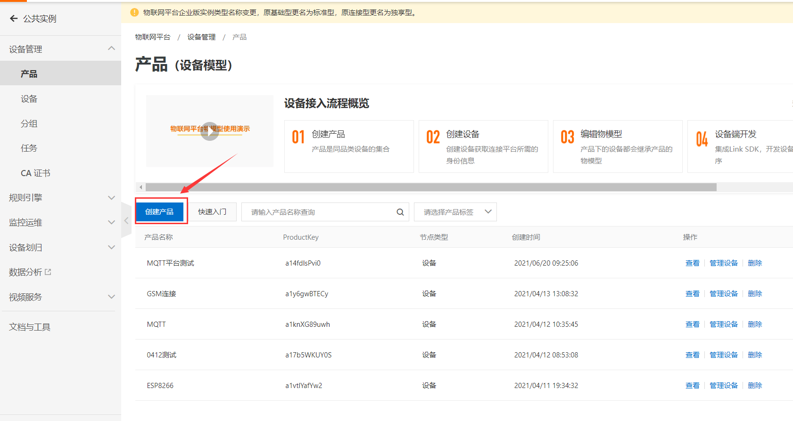Click 管理设备 for MQTT平台测试
793x421 pixels.
tap(724, 263)
